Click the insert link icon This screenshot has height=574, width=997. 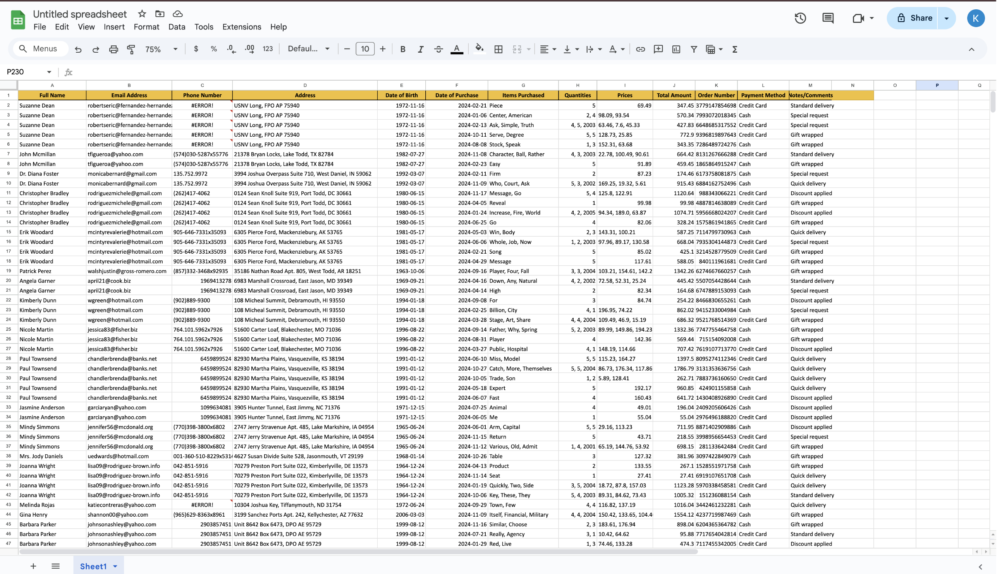point(640,49)
